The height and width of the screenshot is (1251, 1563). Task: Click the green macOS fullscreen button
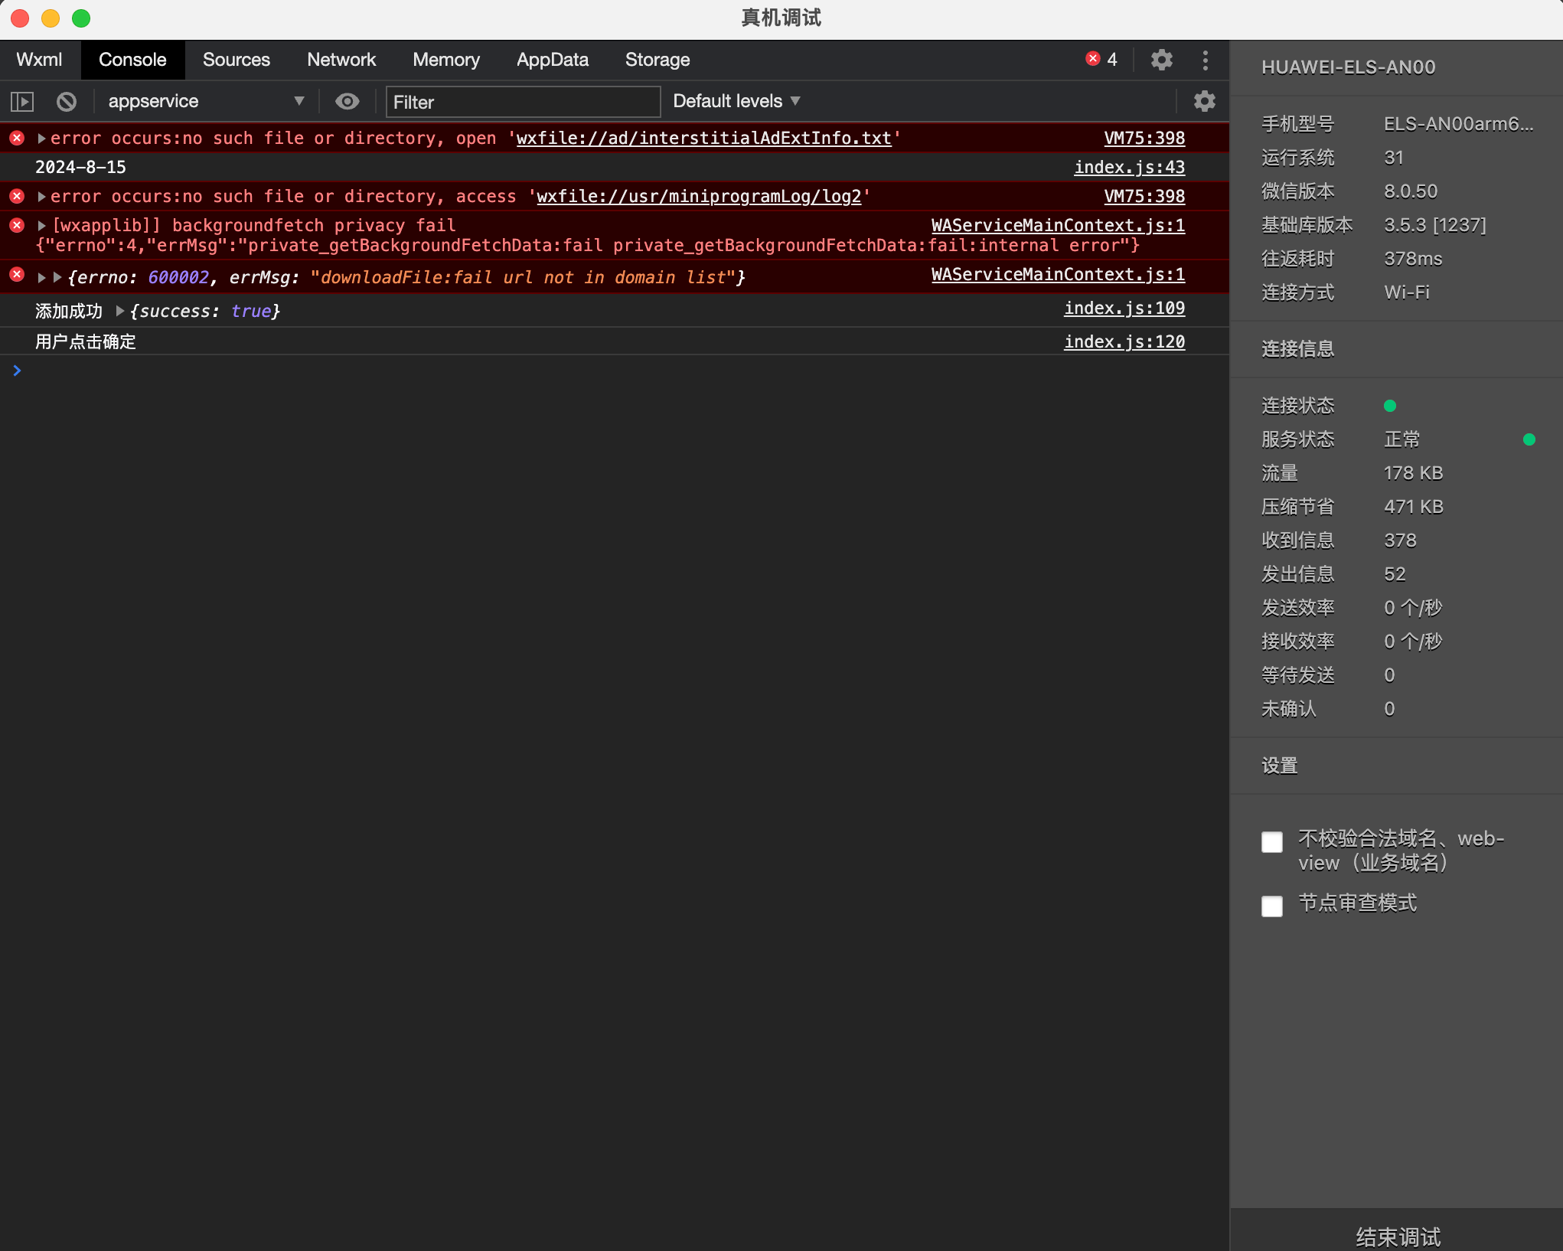(x=81, y=18)
